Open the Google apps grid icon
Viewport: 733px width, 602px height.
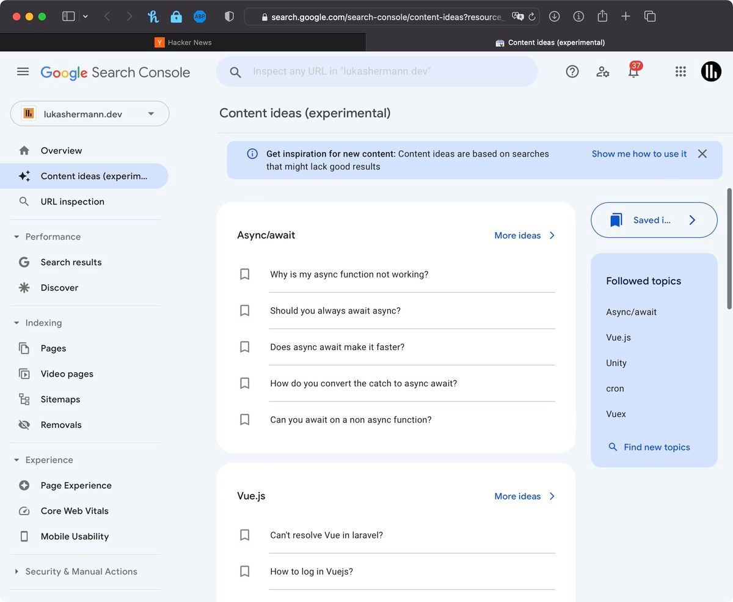pyautogui.click(x=680, y=72)
